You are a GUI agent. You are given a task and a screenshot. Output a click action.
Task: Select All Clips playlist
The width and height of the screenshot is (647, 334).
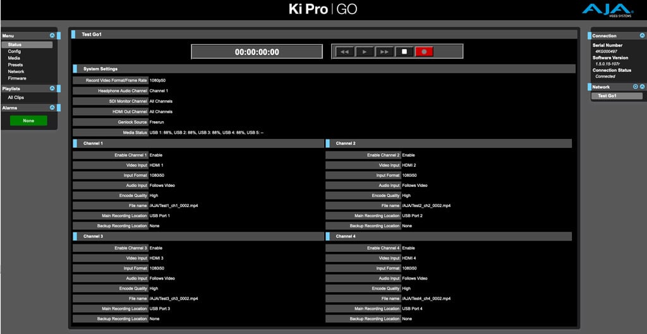point(16,98)
